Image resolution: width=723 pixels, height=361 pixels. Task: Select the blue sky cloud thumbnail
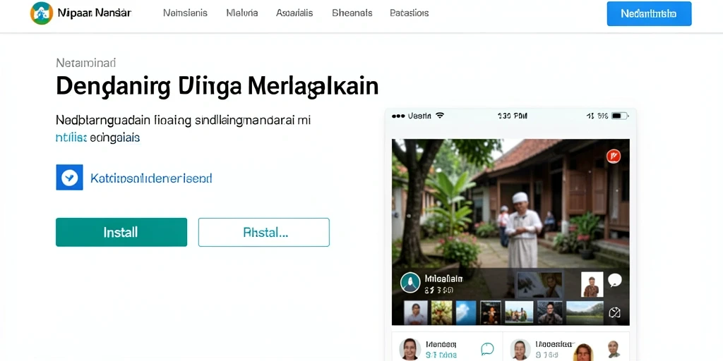[x=466, y=312]
